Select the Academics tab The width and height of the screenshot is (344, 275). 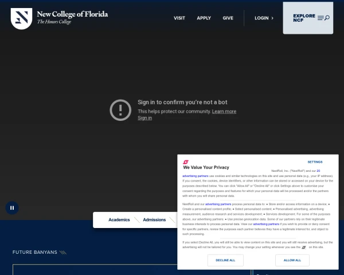(x=119, y=220)
